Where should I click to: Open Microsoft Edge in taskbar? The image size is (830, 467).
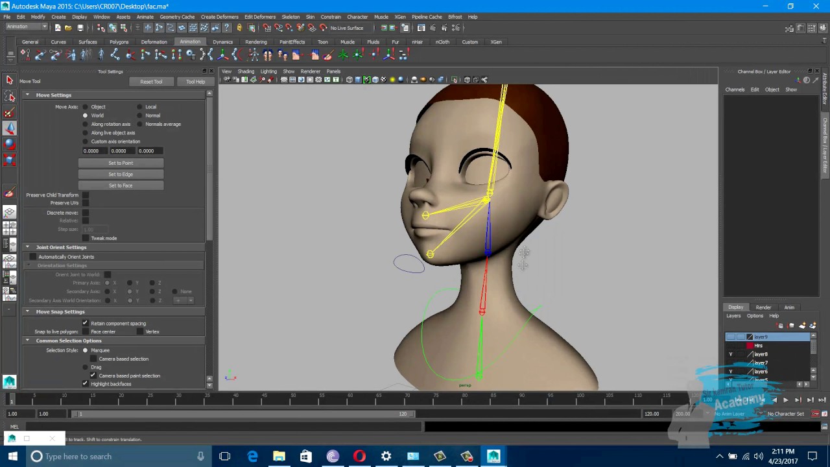pos(252,457)
